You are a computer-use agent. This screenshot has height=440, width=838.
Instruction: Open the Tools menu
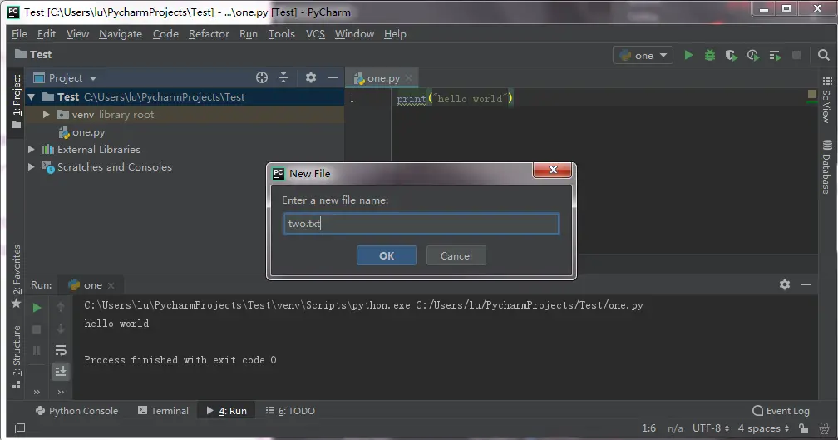click(281, 33)
